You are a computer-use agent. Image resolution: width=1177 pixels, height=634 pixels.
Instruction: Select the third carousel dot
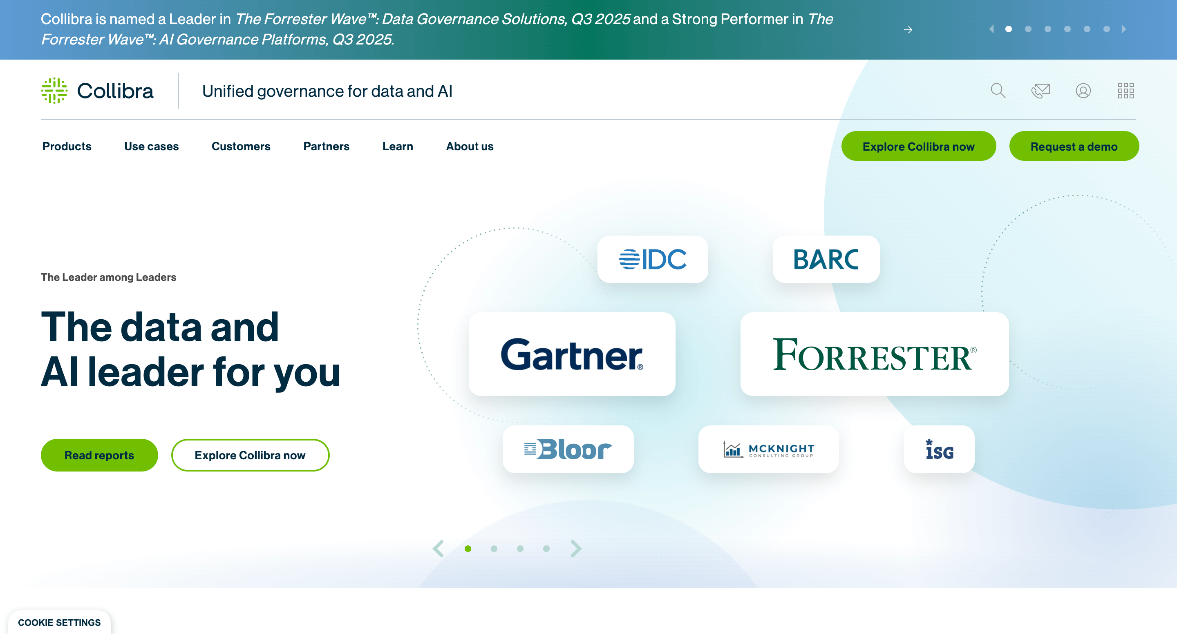tap(520, 549)
